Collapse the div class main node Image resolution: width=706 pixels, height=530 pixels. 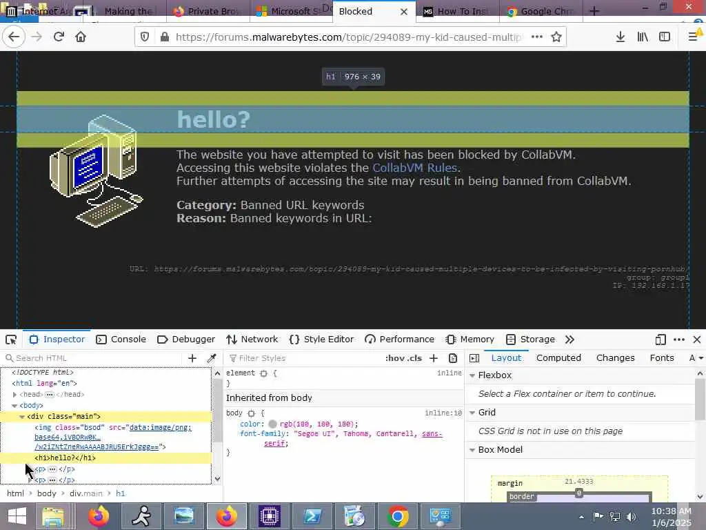click(x=21, y=416)
